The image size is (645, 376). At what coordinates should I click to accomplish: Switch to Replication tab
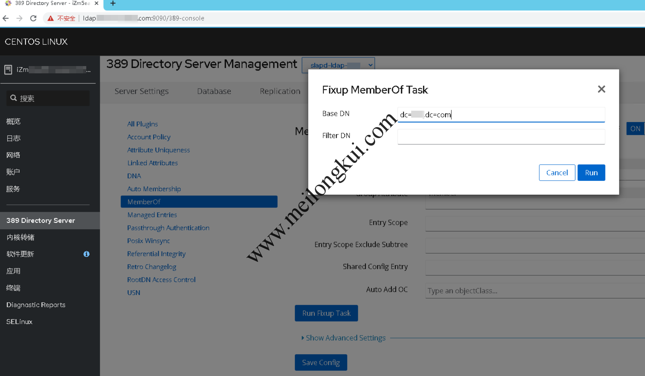pos(280,91)
